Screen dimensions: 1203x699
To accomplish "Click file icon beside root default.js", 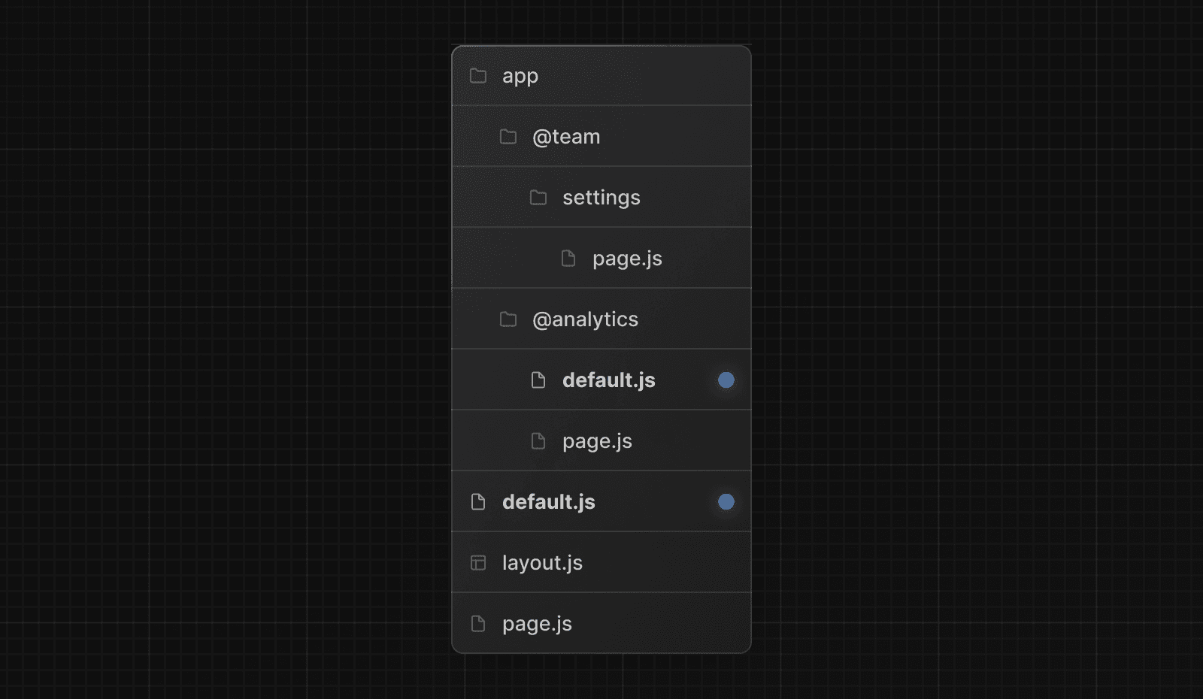I will coord(478,502).
